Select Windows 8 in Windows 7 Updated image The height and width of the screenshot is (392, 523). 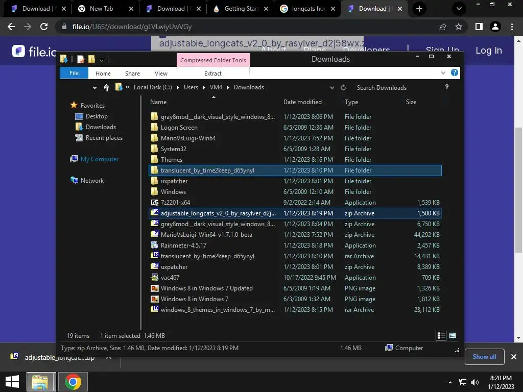(x=154, y=288)
